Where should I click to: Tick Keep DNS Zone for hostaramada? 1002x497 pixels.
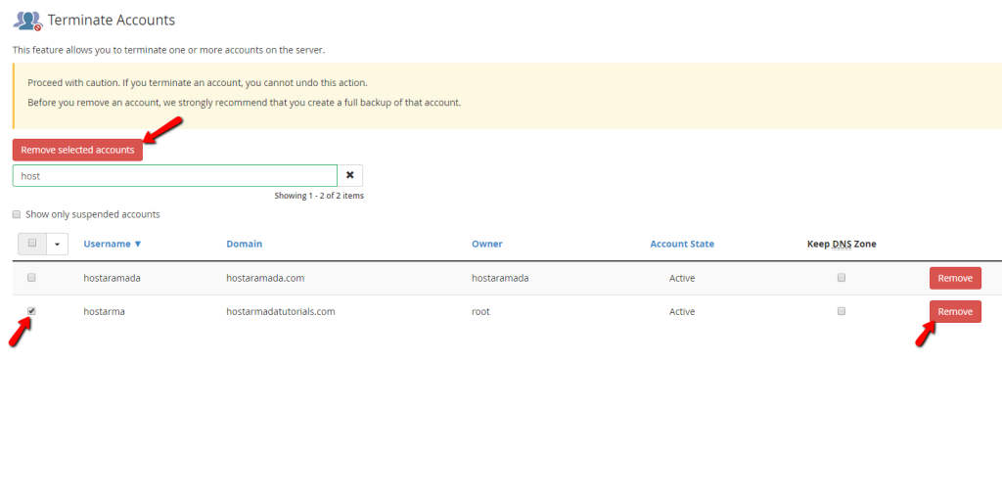coord(842,278)
